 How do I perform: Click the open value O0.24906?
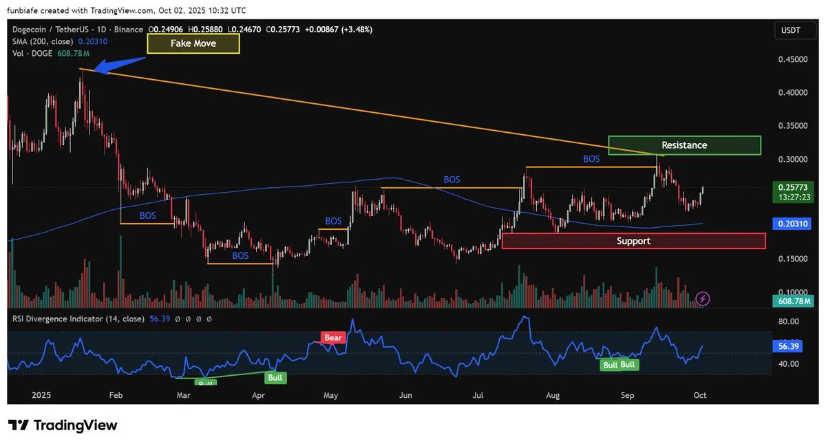(x=167, y=30)
